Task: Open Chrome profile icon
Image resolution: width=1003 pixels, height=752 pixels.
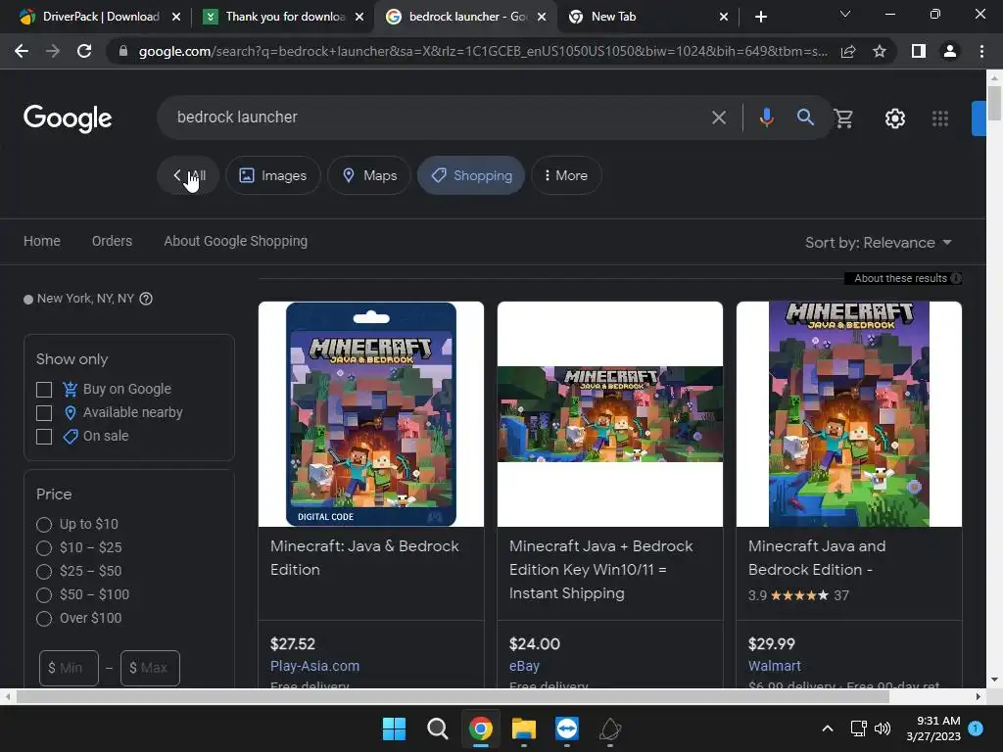Action: coord(950,51)
